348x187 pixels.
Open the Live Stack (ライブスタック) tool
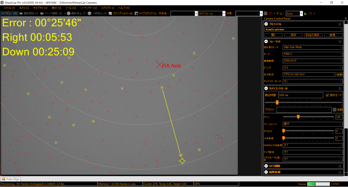146,13
